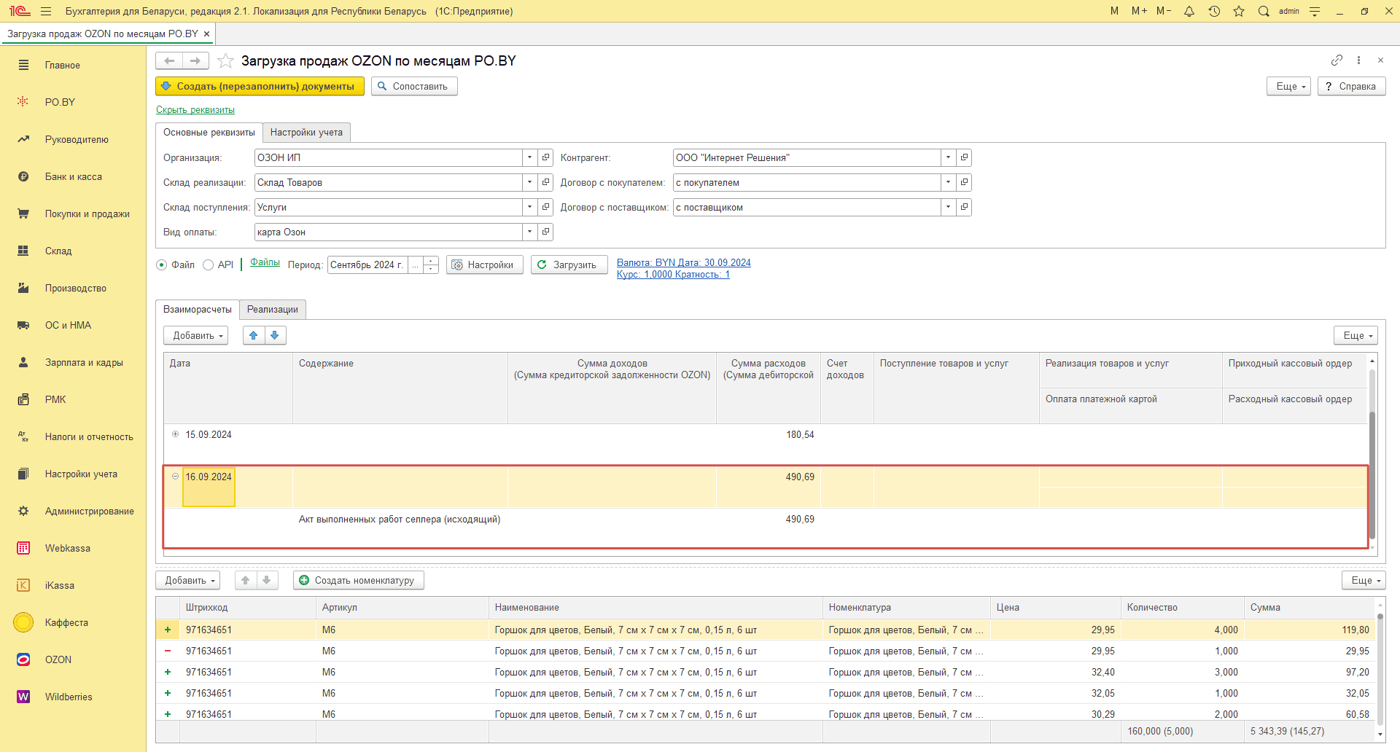
Task: Copy link to this form icon
Action: pyautogui.click(x=1337, y=60)
